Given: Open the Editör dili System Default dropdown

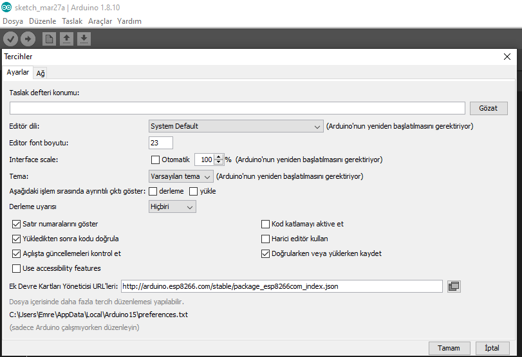Looking at the screenshot, I should click(236, 126).
